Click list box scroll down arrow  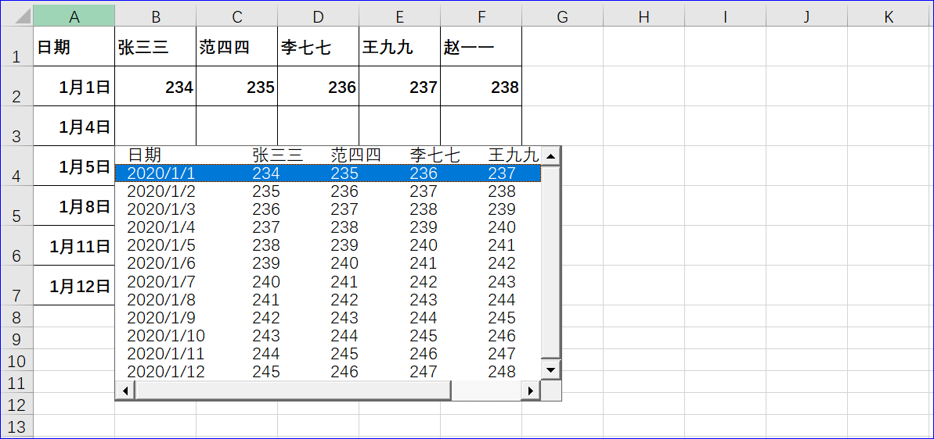pyautogui.click(x=550, y=370)
